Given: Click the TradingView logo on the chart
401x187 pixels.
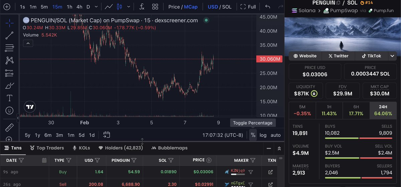Looking at the screenshot, I should coord(30,107).
